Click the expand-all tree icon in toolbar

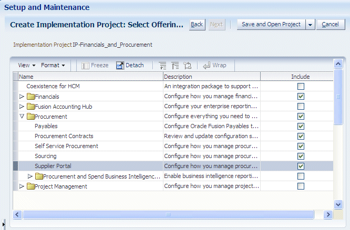[x=163, y=66]
